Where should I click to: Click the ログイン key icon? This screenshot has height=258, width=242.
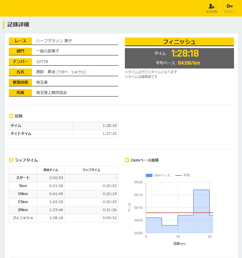[230, 6]
